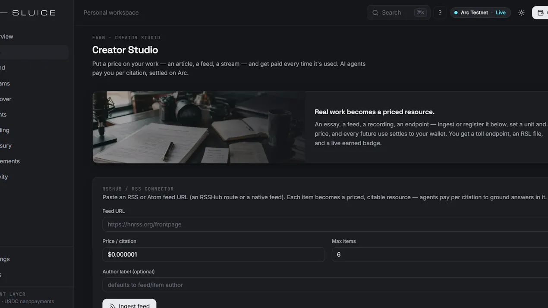Viewport: 548px width, 308px height.
Task: Click the 'EARN · CREATOR STUDIO' breadcrumb text
Action: click(126, 38)
